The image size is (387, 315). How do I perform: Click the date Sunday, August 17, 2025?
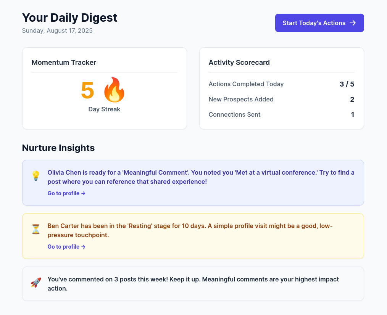pyautogui.click(x=57, y=31)
